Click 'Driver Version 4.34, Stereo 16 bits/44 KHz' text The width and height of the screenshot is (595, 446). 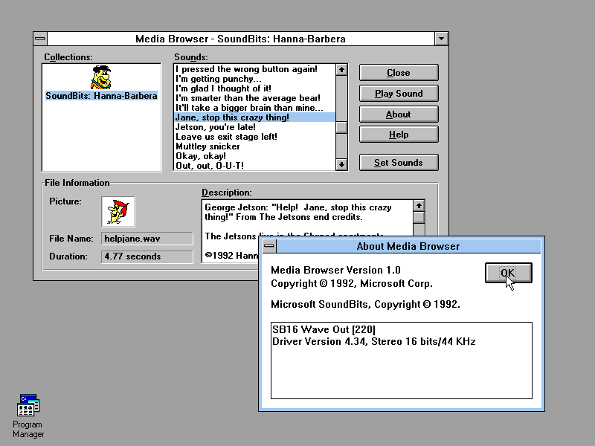pos(374,341)
